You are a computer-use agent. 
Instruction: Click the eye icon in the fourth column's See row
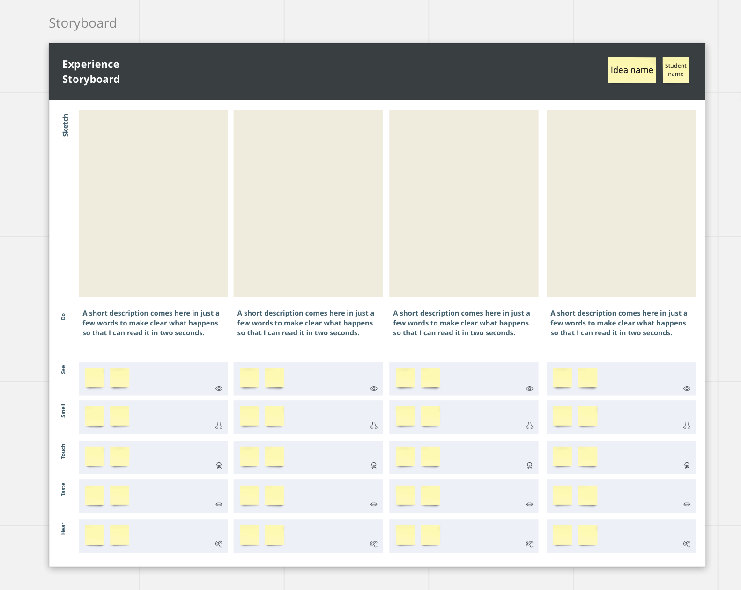(x=687, y=389)
